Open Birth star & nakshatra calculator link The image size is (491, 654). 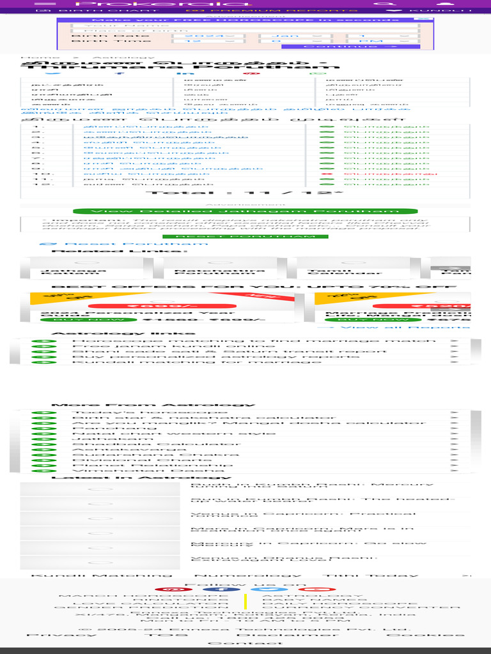pos(204,418)
